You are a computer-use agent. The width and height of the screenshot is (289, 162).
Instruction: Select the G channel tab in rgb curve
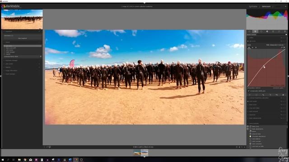pyautogui.click(x=252, y=48)
